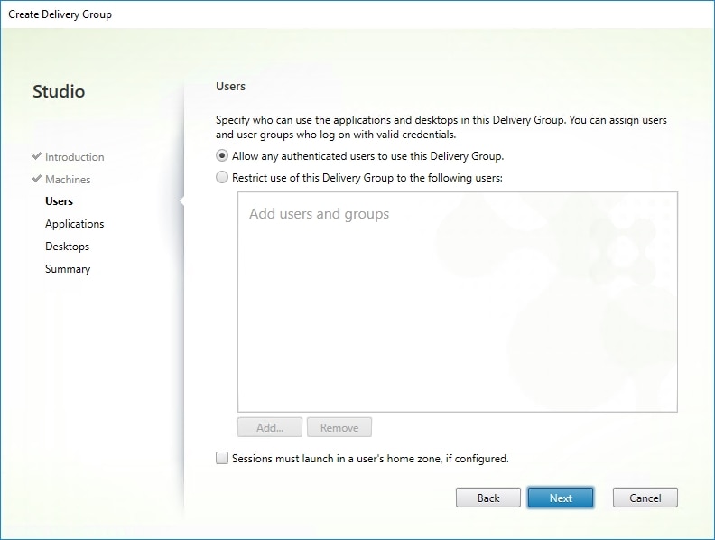715x540 pixels.
Task: Click the Add users and groups list box
Action: click(458, 302)
